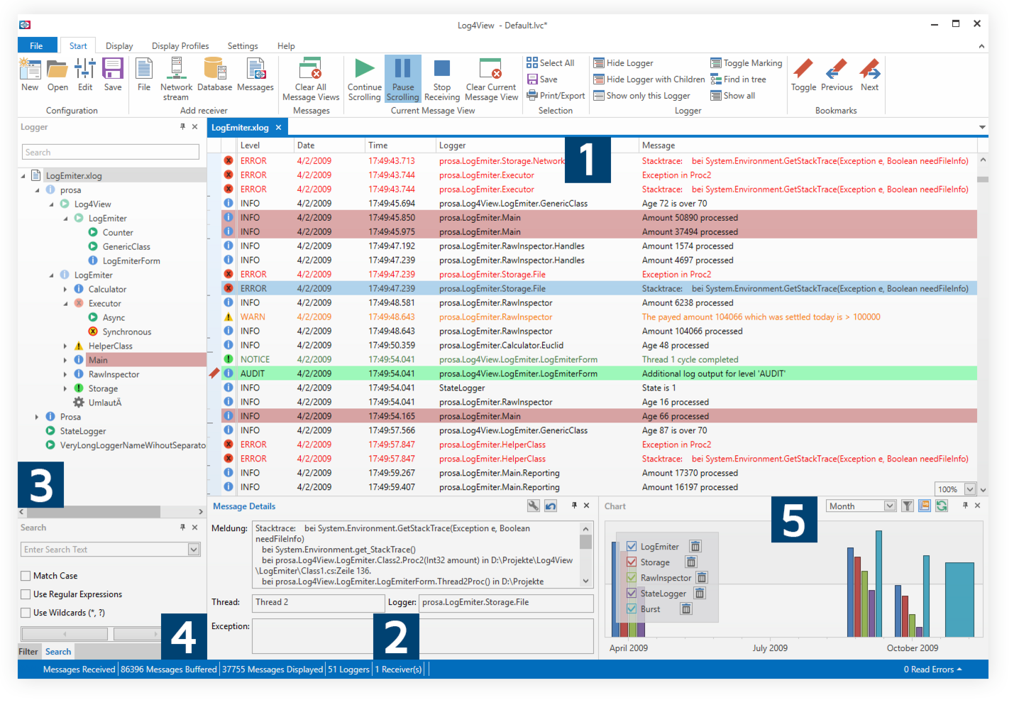This screenshot has width=1019, height=705.
Task: Click Clear All Message Views icon
Action: click(311, 70)
